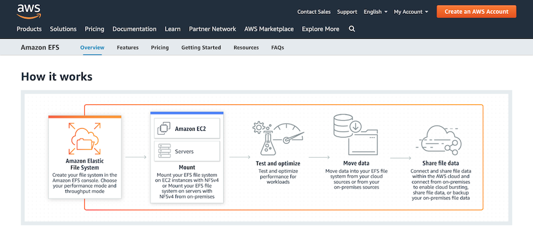
Task: Click the 'Connect and share file data' description
Action: (440, 184)
